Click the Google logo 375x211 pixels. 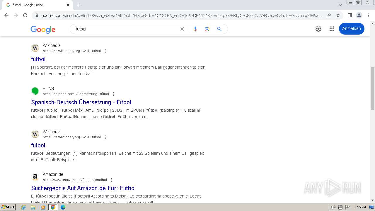[43, 29]
